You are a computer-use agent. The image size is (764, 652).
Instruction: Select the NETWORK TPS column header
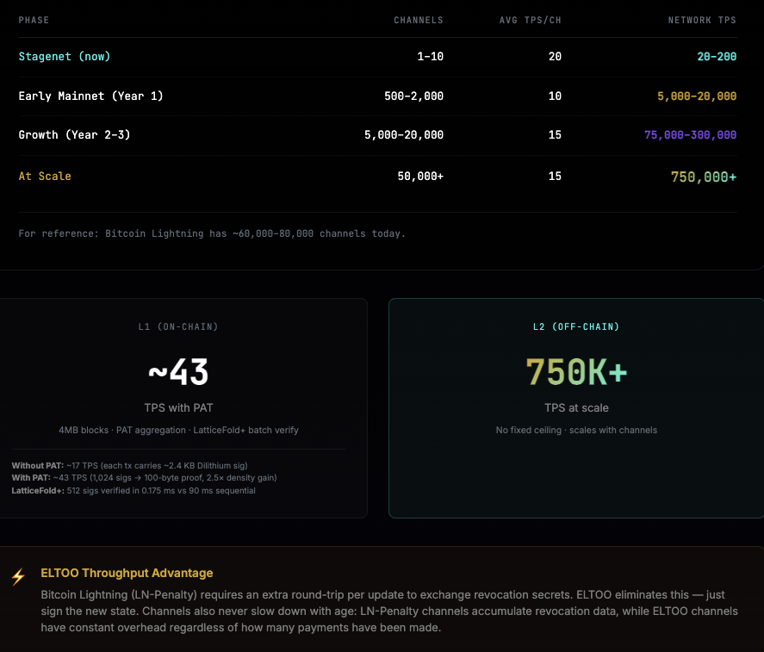[702, 20]
